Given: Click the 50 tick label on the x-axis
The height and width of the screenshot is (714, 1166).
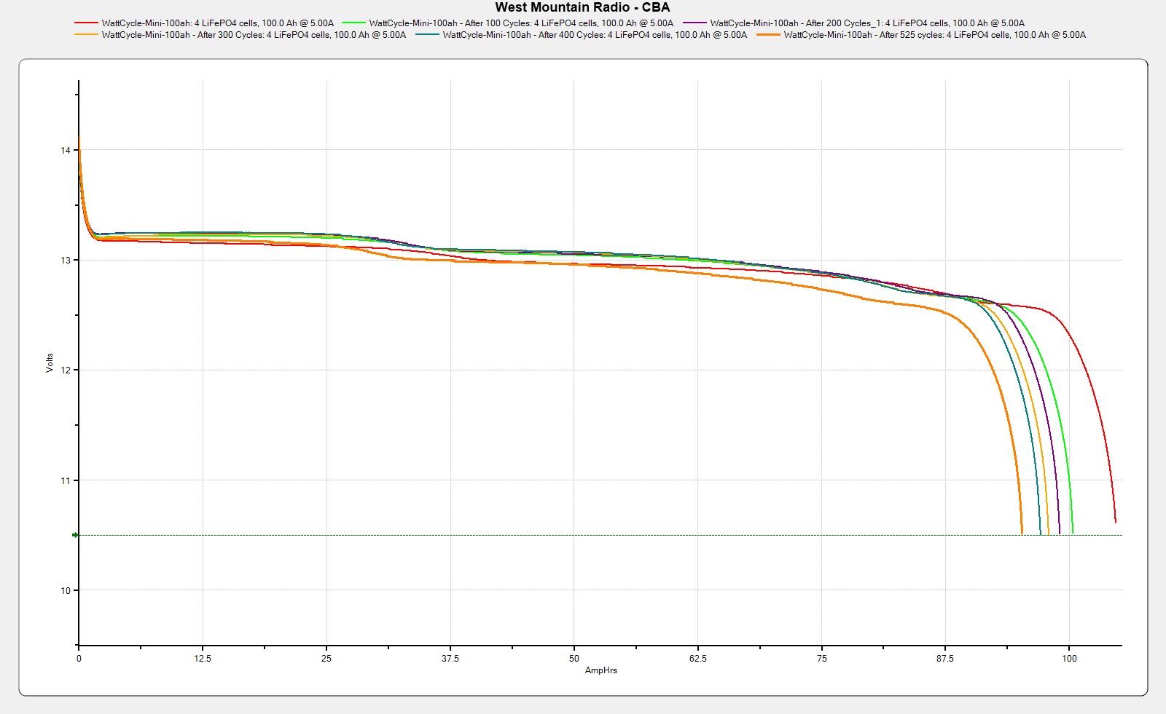Looking at the screenshot, I should [x=574, y=659].
